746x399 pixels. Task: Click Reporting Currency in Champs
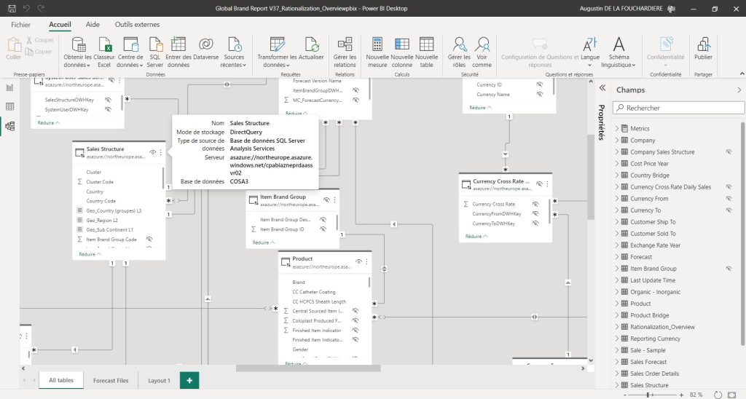tap(655, 339)
